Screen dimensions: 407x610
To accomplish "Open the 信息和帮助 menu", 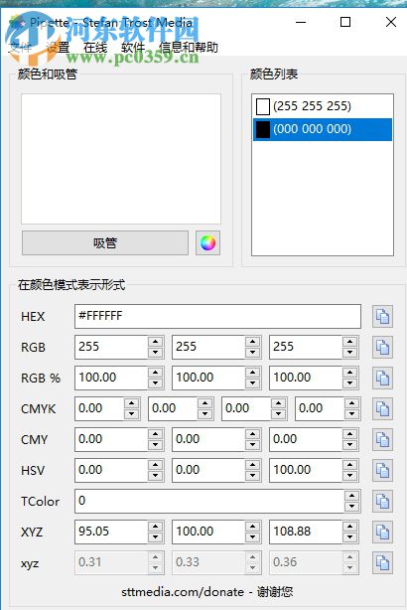I will 189,47.
